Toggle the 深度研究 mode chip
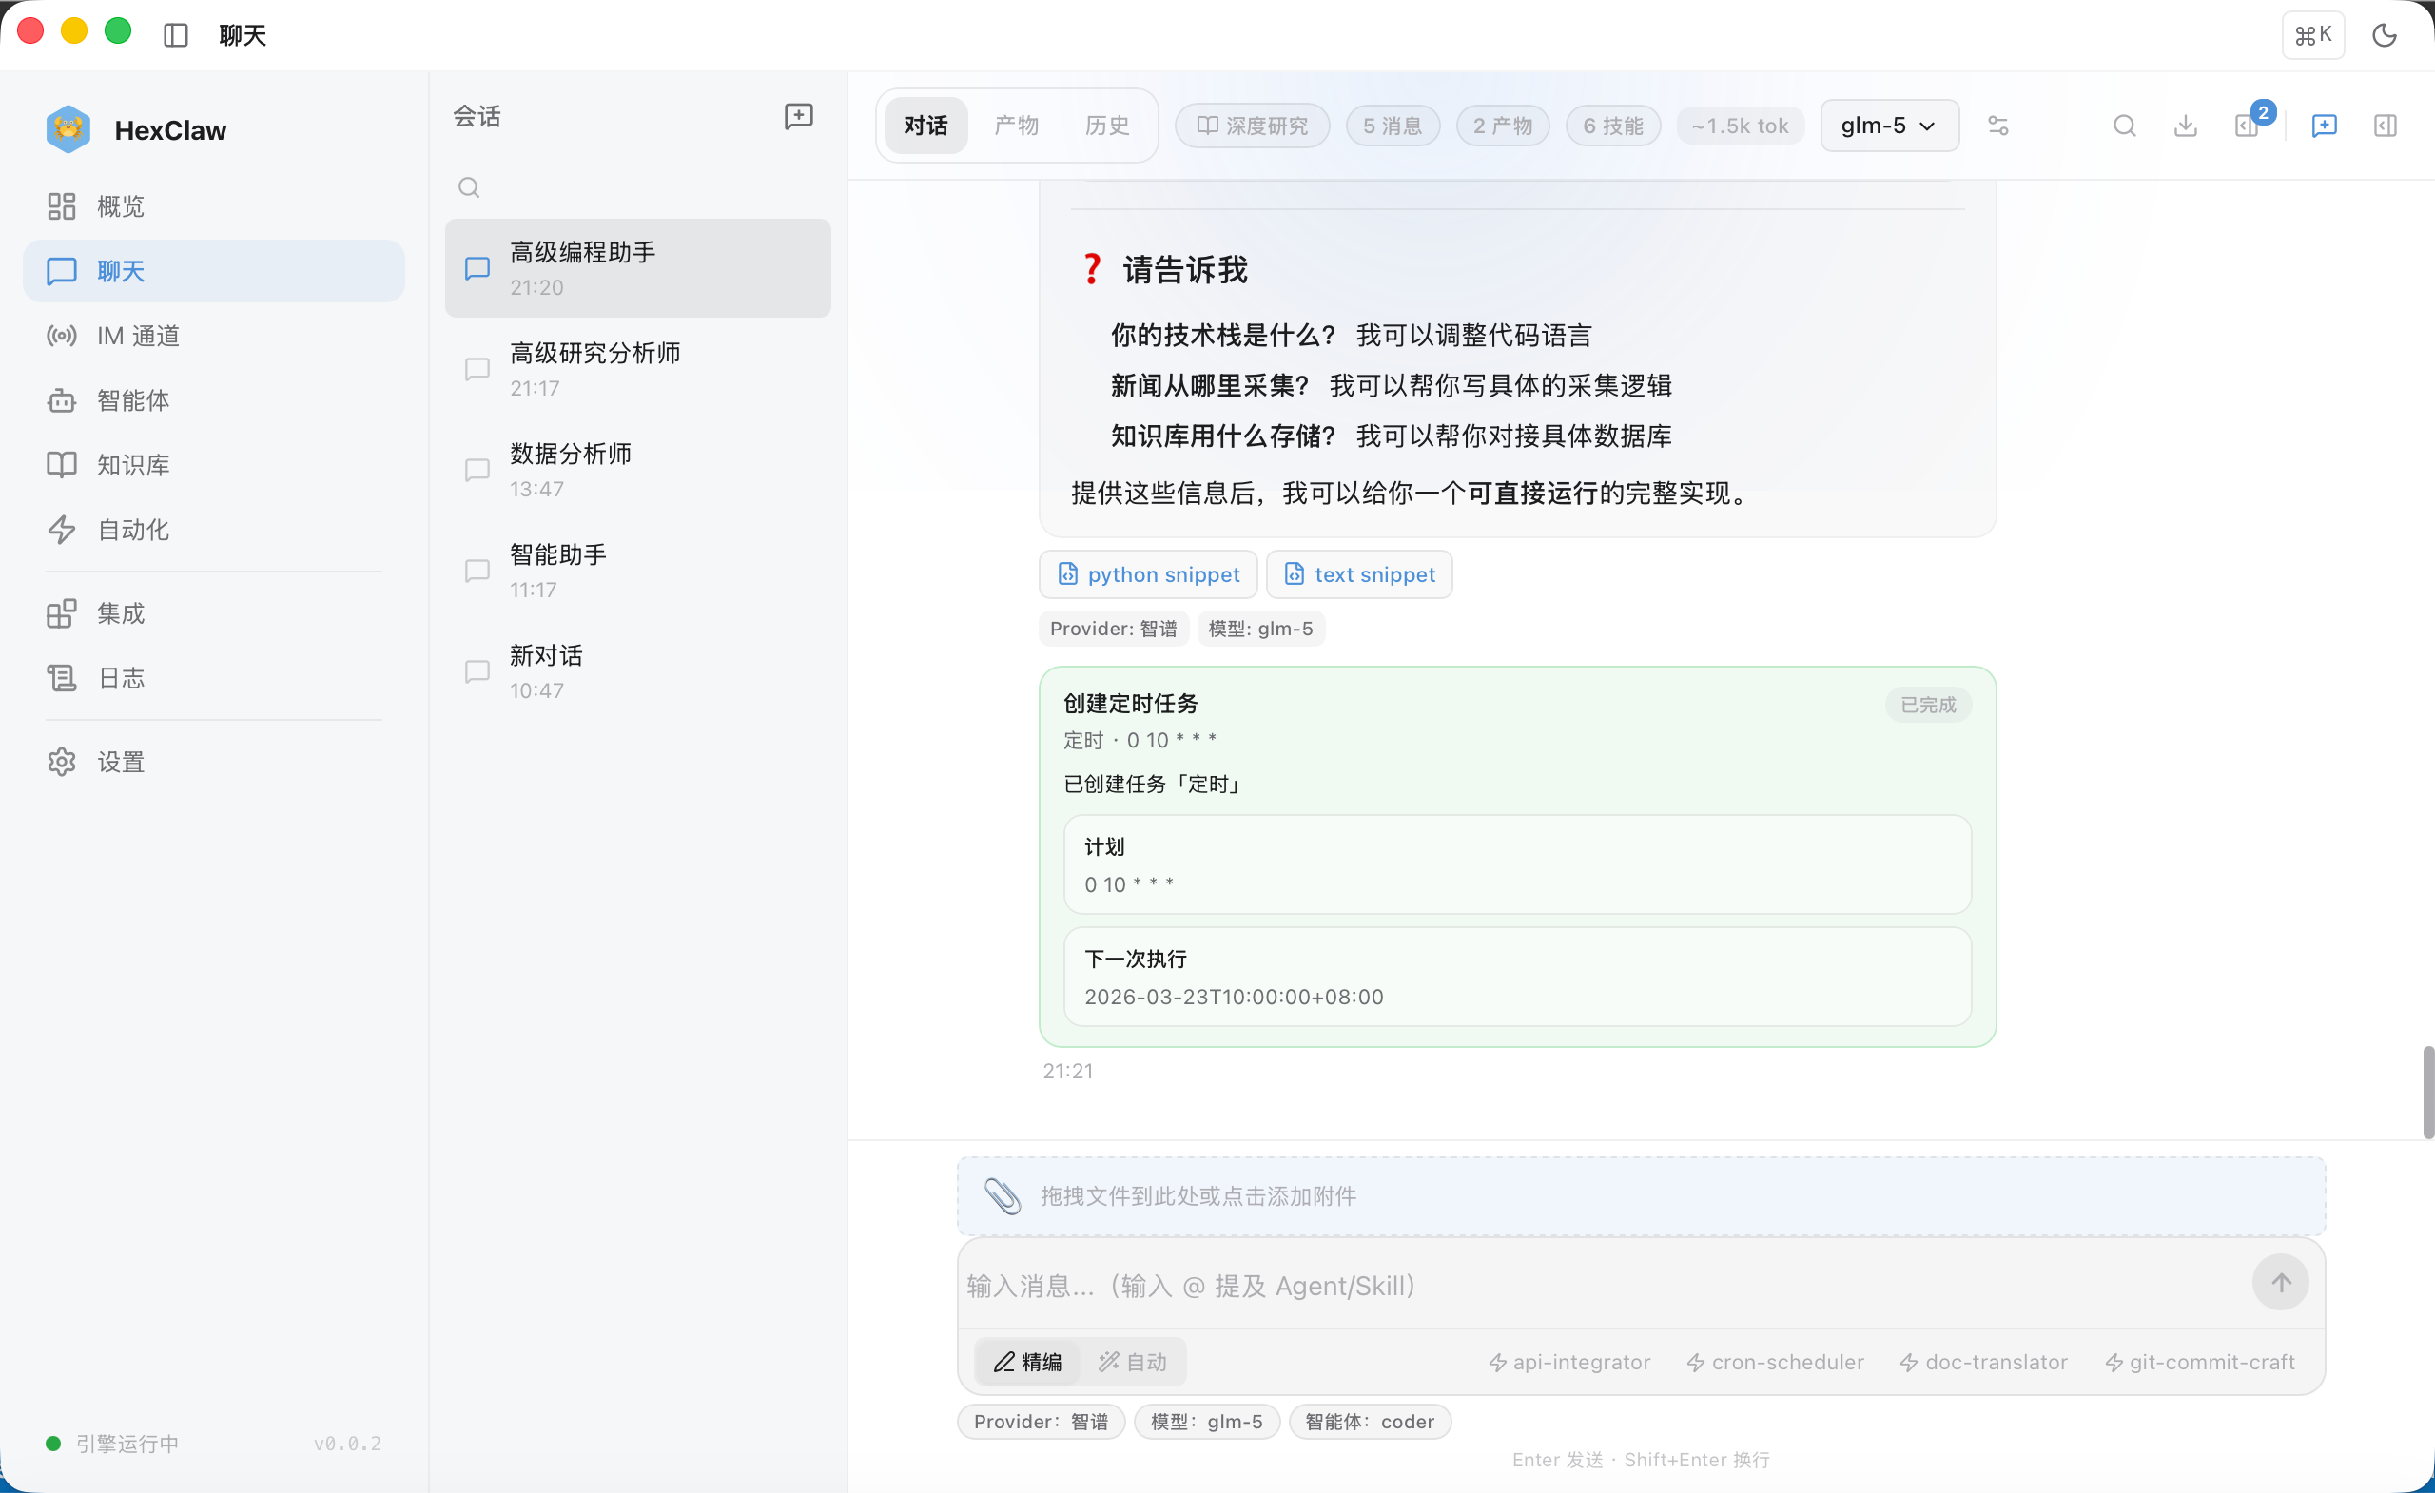The image size is (2435, 1493). (1252, 126)
